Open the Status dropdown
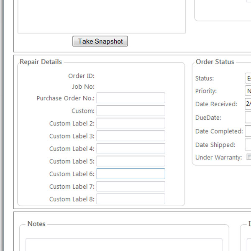Image resolution: width=251 pixels, height=251 pixels. 248,78
